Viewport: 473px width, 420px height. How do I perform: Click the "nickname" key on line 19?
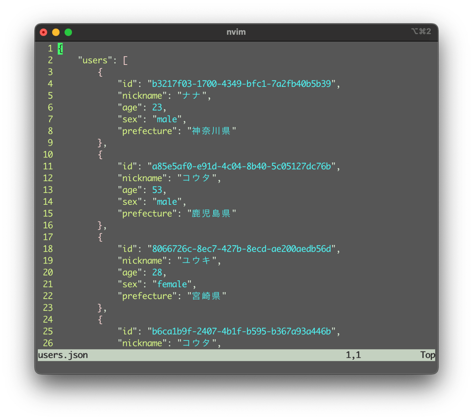click(142, 261)
